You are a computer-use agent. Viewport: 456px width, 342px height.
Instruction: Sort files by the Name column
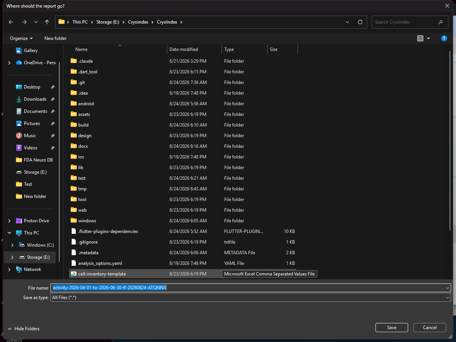81,49
